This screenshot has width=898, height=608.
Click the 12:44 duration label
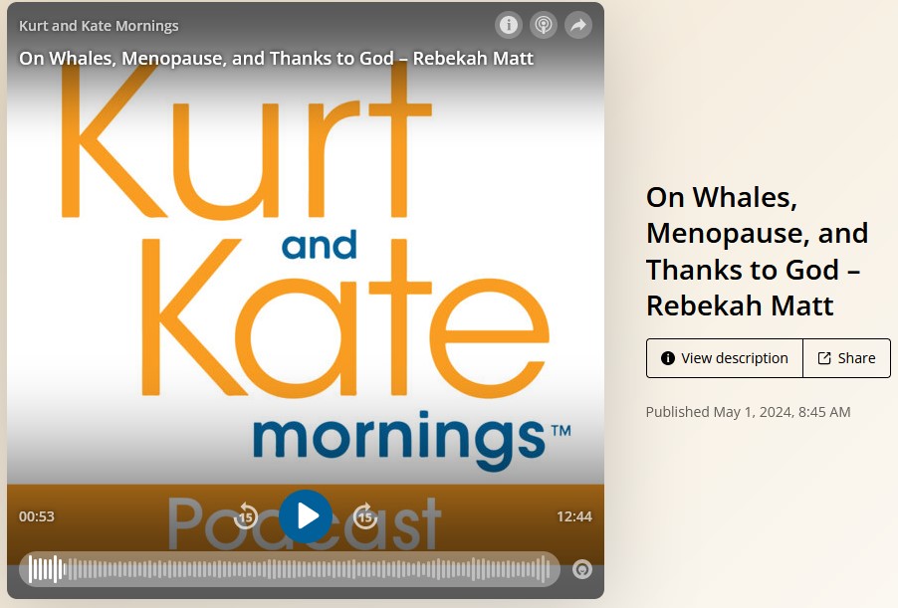point(573,516)
